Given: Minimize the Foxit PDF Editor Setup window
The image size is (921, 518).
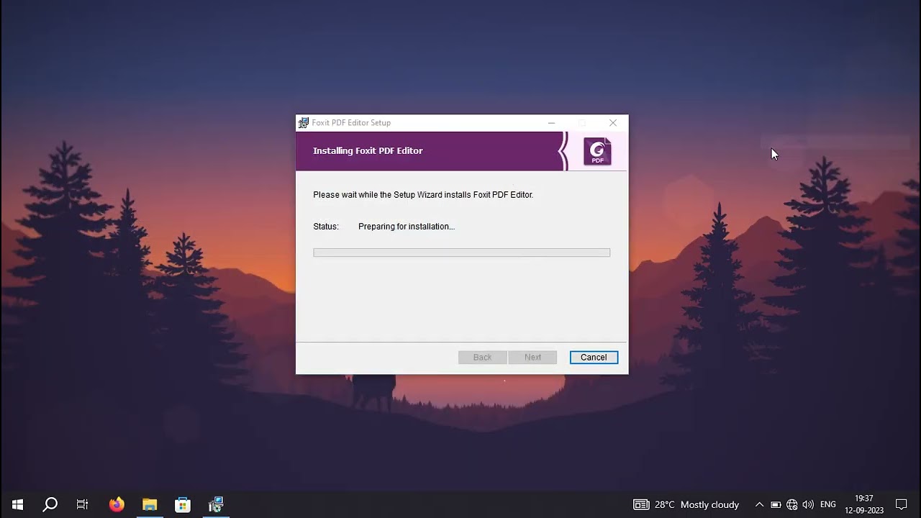Looking at the screenshot, I should [552, 123].
